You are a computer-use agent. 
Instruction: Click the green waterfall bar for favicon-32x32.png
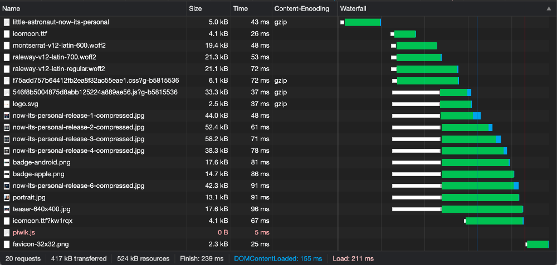coord(538,244)
